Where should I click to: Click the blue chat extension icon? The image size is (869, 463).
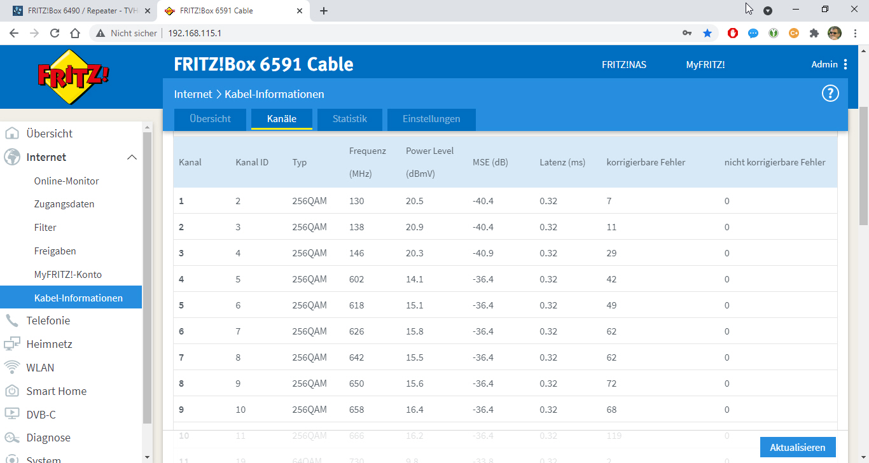click(x=753, y=33)
